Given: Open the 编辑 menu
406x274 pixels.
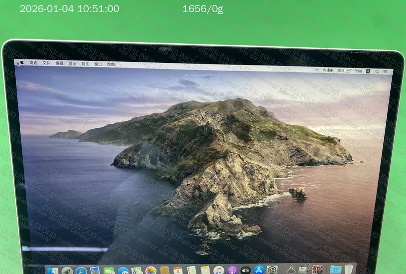Looking at the screenshot, I should click(x=59, y=63).
